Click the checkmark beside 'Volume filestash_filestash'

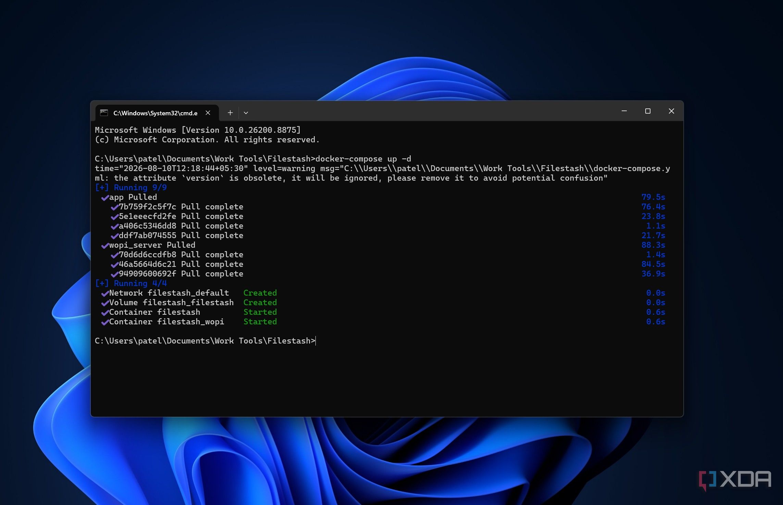click(105, 303)
